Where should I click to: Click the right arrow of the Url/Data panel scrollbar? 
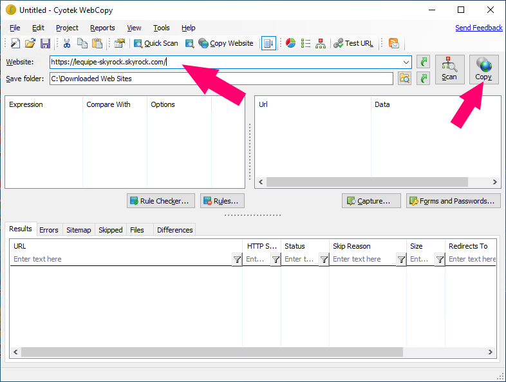click(x=494, y=182)
